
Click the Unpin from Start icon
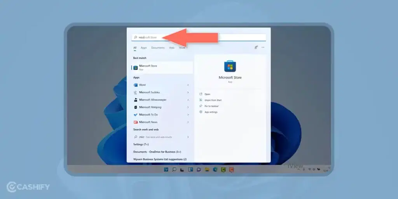(201, 100)
